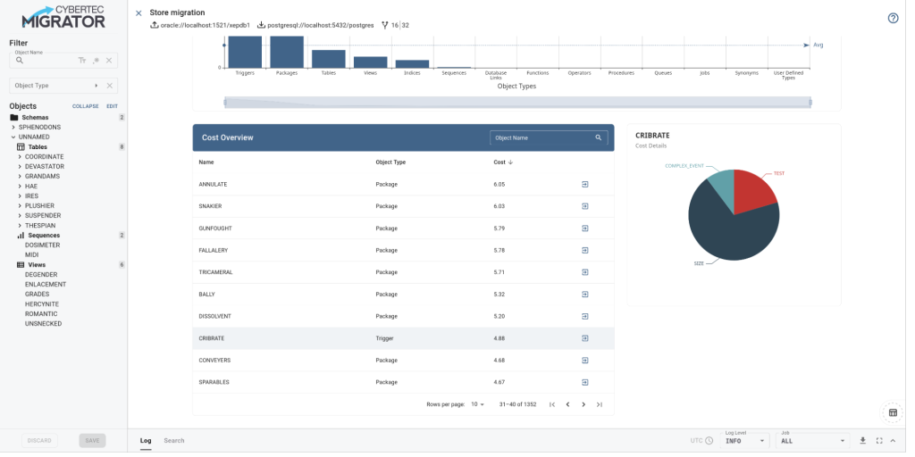915x457 pixels.
Task: Jump to the last page of results
Action: (x=600, y=404)
